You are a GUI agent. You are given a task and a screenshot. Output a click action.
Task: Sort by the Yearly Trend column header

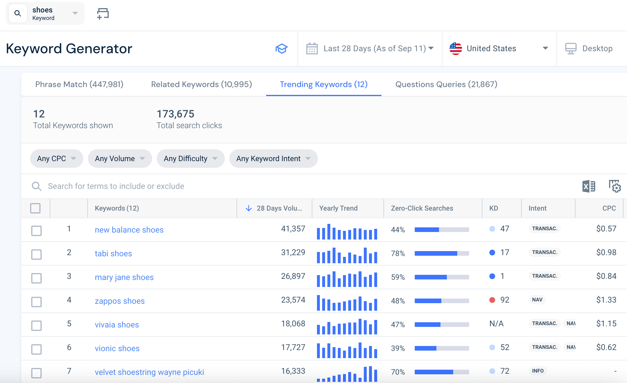(338, 208)
